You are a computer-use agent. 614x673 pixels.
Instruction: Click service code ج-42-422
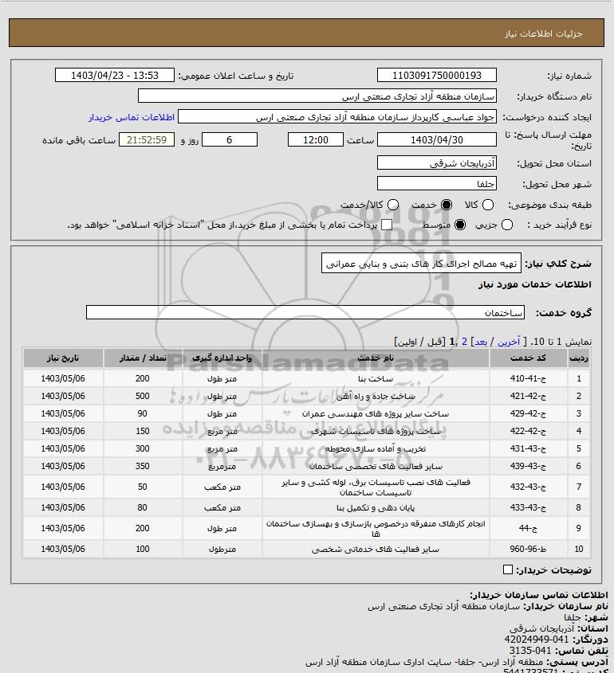coord(528,431)
